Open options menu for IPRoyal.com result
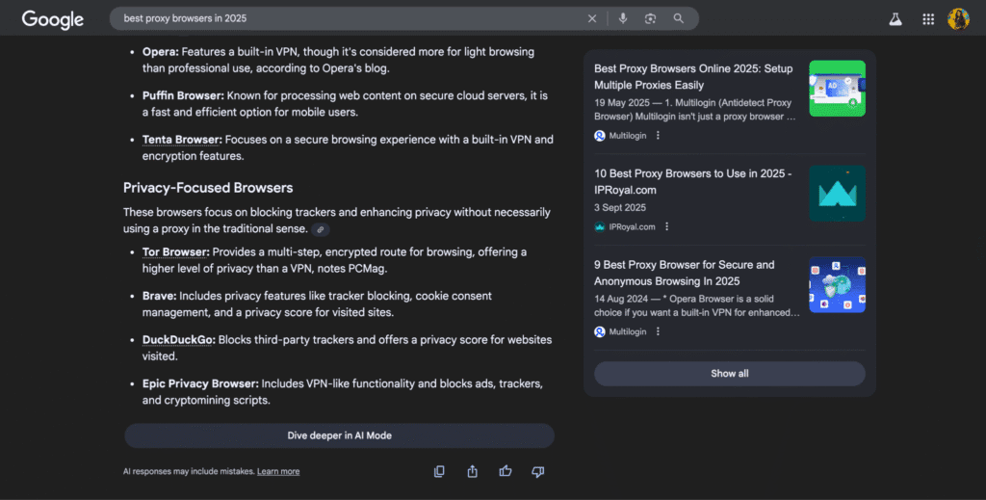 pos(666,227)
